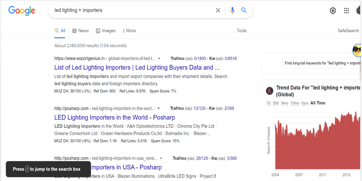Click the traffic value 28/120

202,158
